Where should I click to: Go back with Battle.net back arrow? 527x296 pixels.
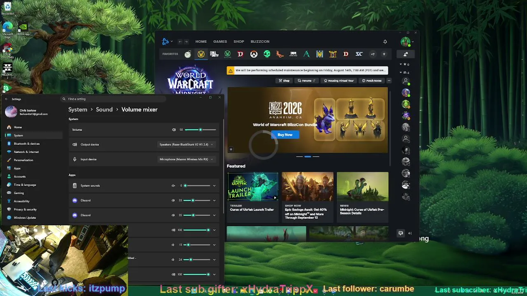click(180, 42)
